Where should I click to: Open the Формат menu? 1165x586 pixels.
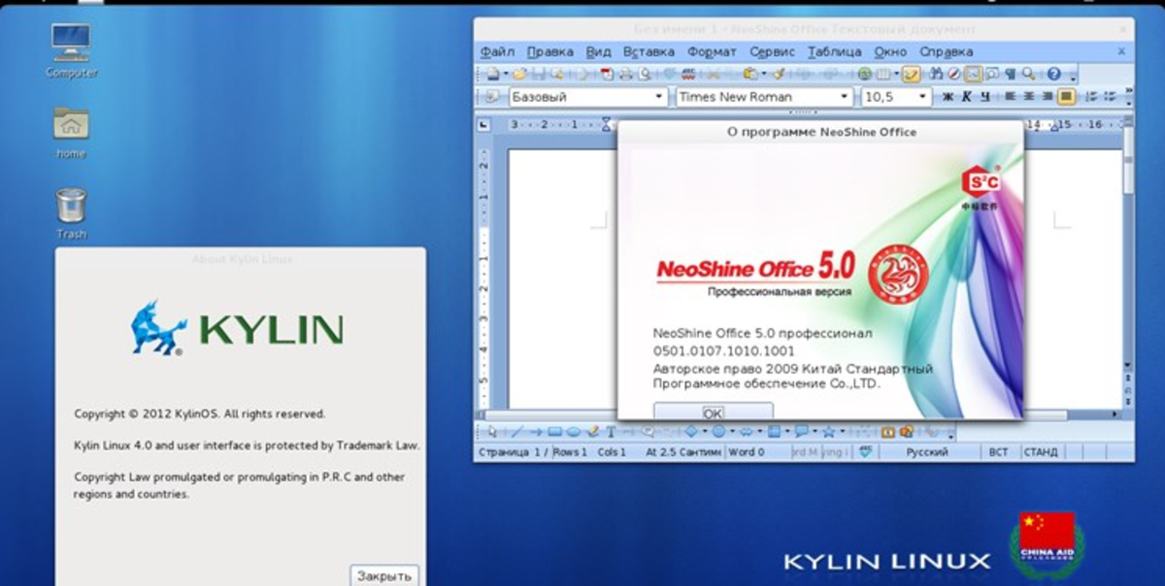pos(713,51)
